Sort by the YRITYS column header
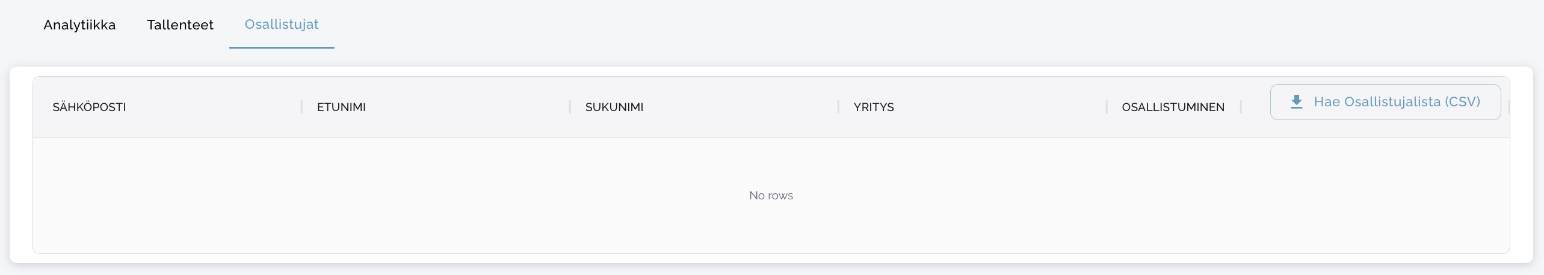This screenshot has width=1544, height=275. [x=874, y=107]
